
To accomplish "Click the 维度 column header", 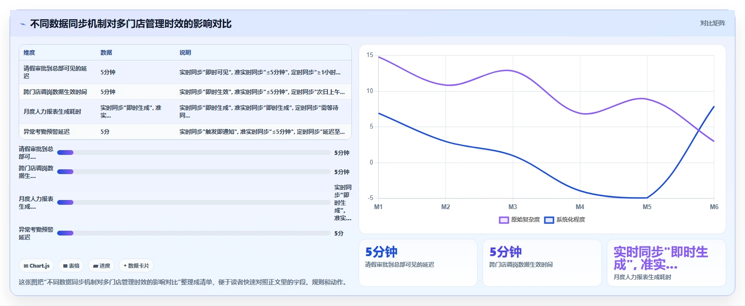I will pos(29,52).
